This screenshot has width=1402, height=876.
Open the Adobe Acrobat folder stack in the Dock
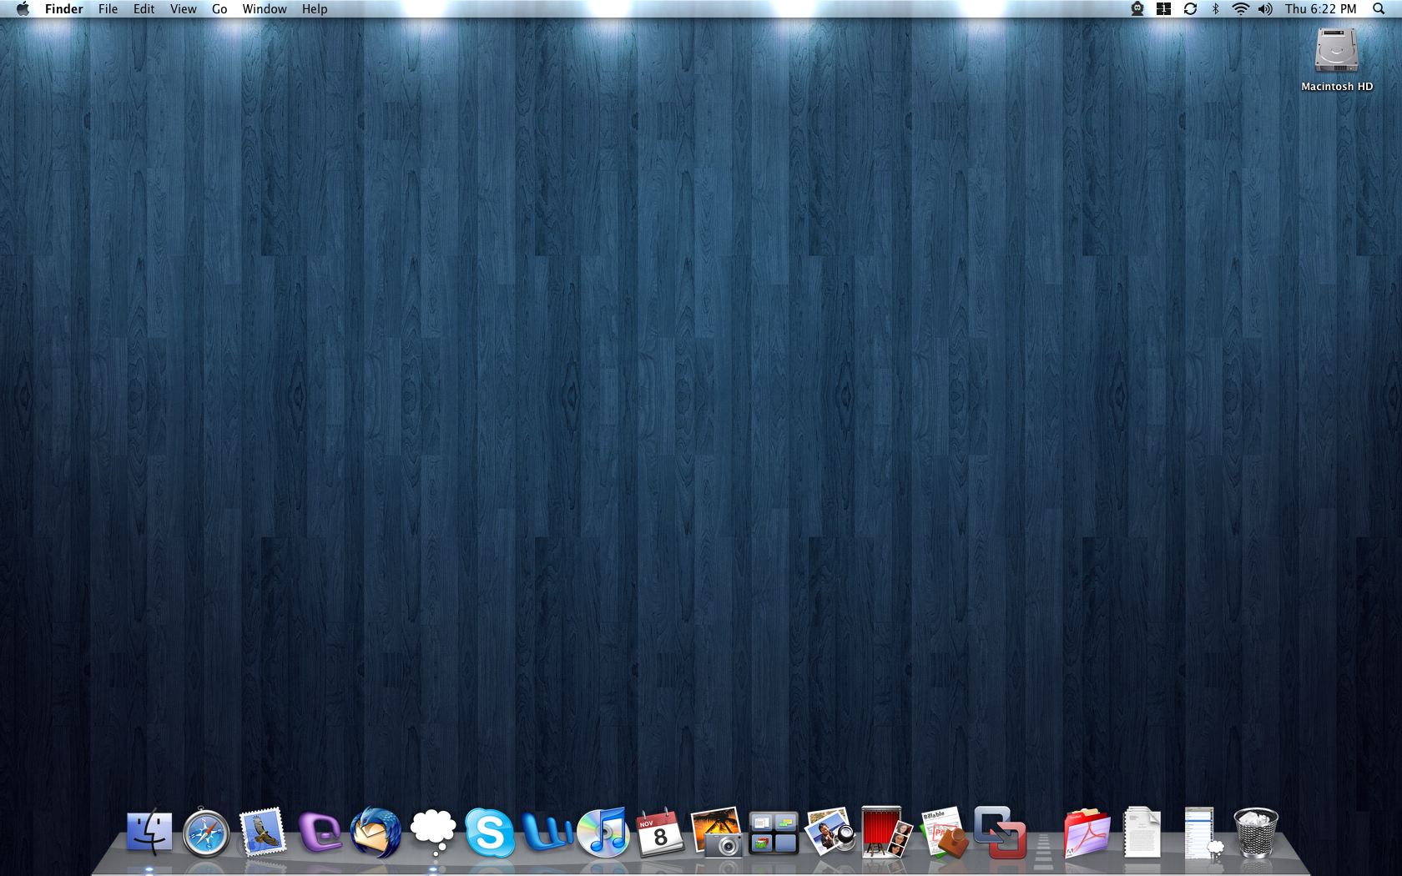coord(1086,833)
